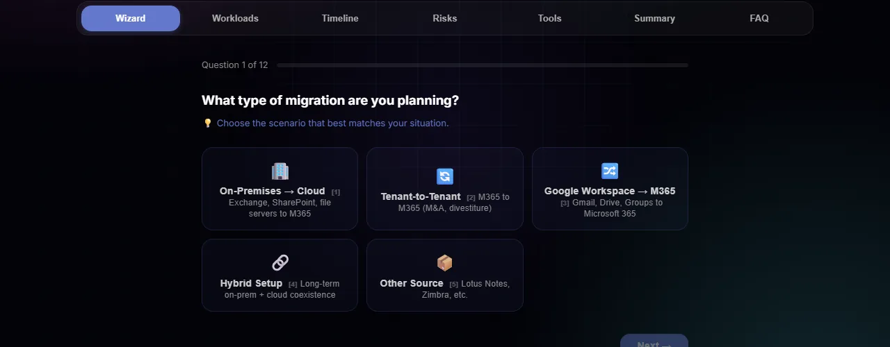Viewport: 890px width, 347px height.
Task: Open the FAQ tab
Action: [x=759, y=19]
